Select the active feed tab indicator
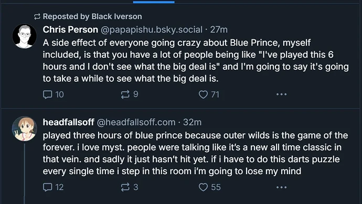This screenshot has width=362, height=204. [x=154, y=2]
